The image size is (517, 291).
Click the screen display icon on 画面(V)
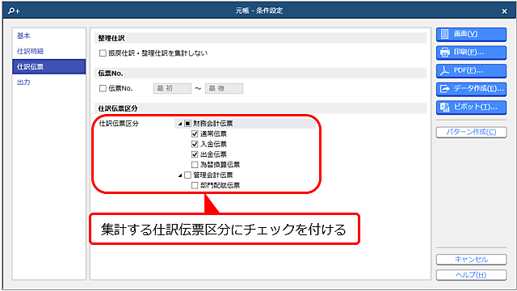[445, 34]
